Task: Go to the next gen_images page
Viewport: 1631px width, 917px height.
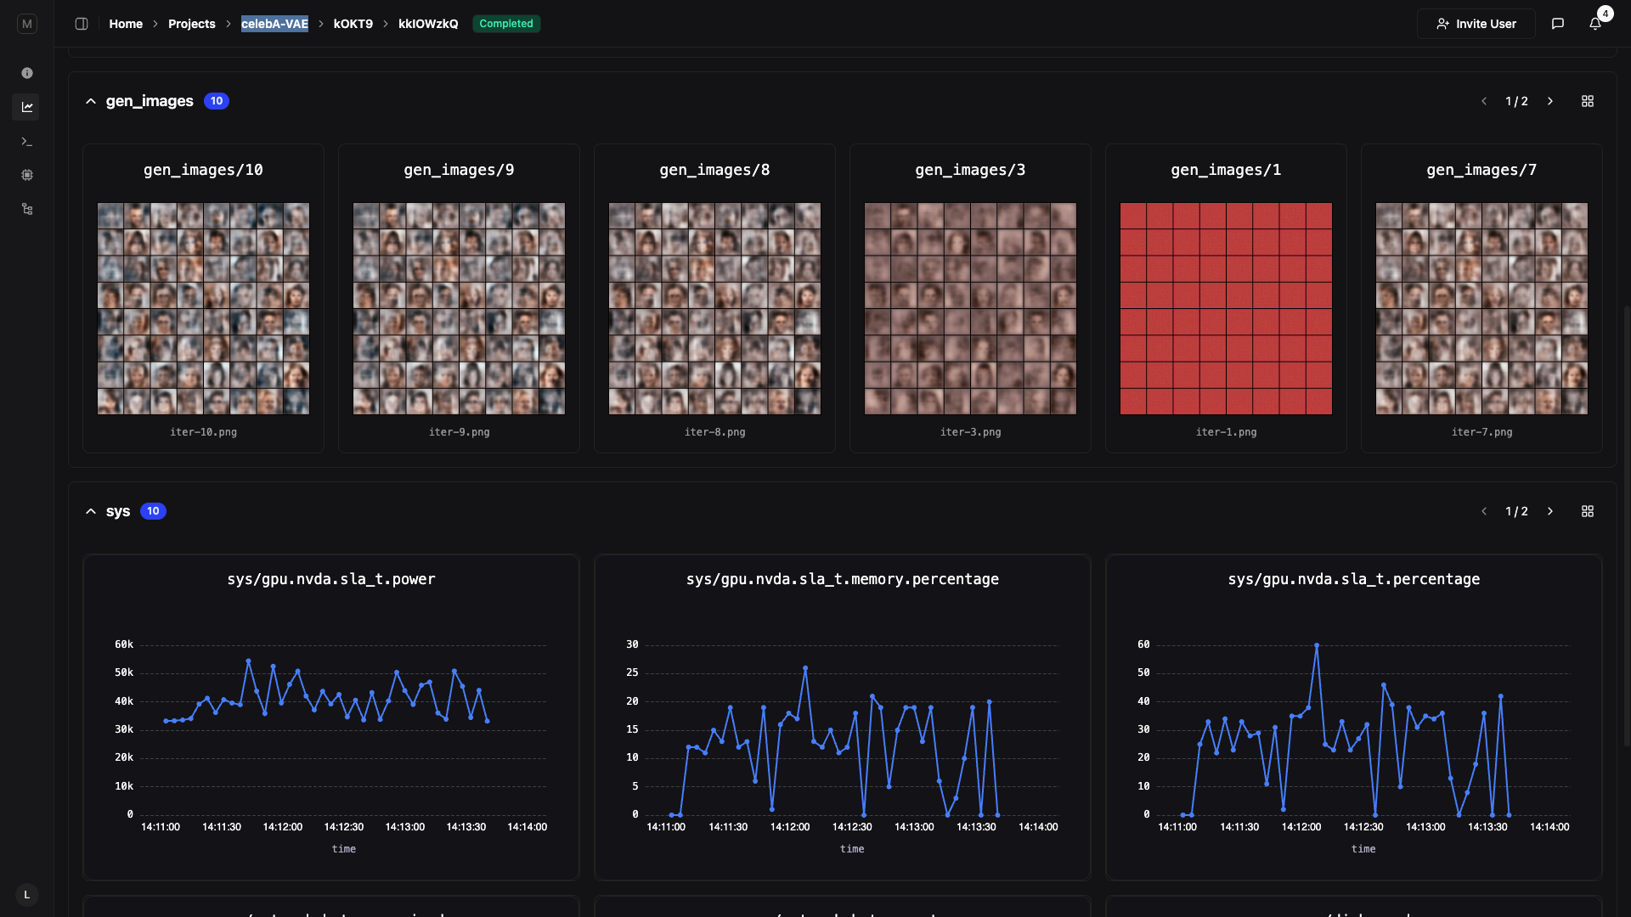Action: (x=1550, y=101)
